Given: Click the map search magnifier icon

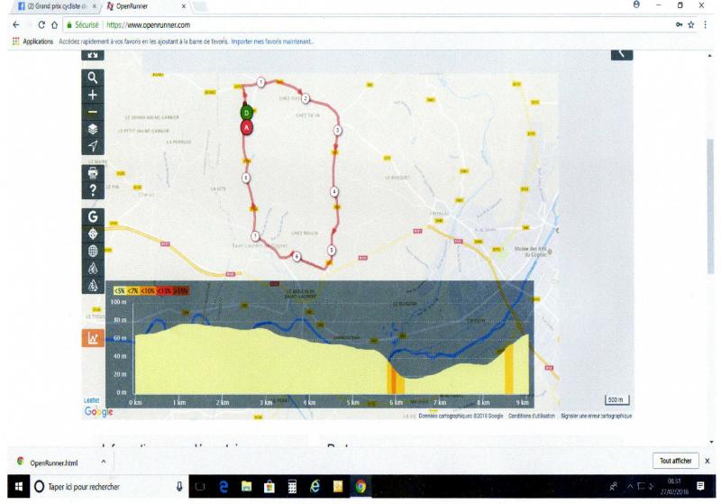Looking at the screenshot, I should click(93, 78).
